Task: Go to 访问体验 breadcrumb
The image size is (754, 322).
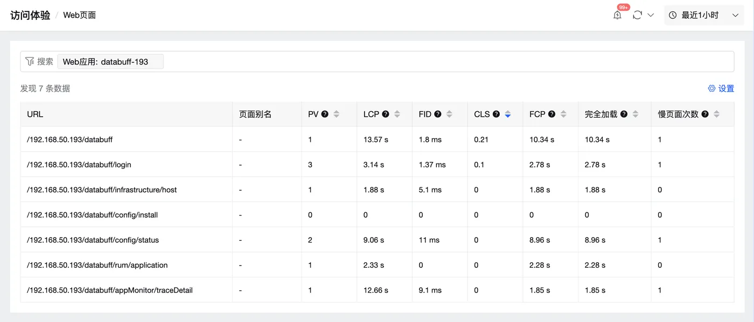Action: coord(30,15)
